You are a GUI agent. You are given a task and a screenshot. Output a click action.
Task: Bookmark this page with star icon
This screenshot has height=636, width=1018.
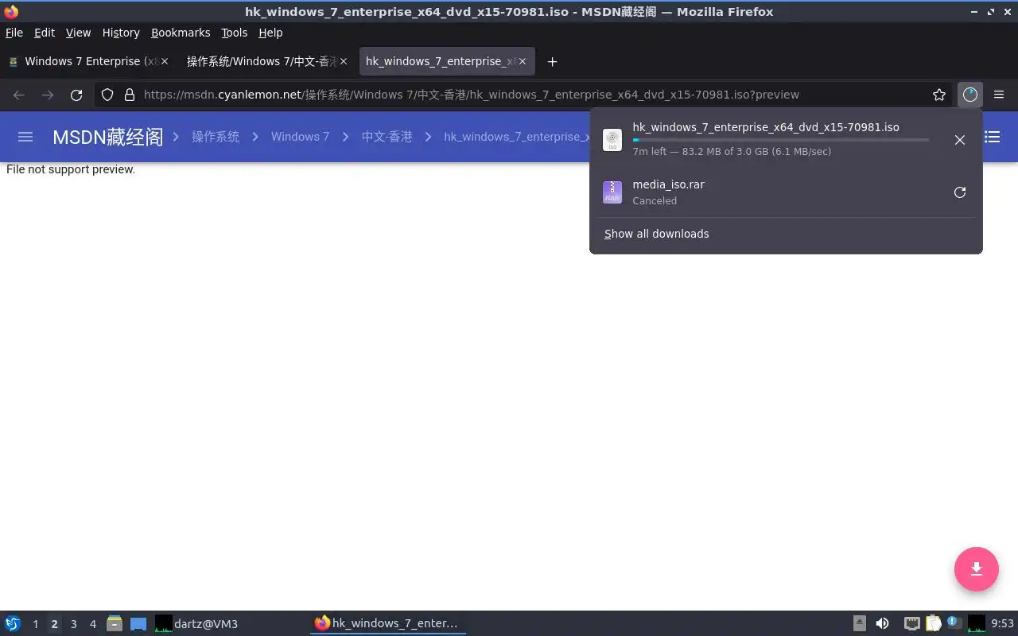tap(939, 95)
